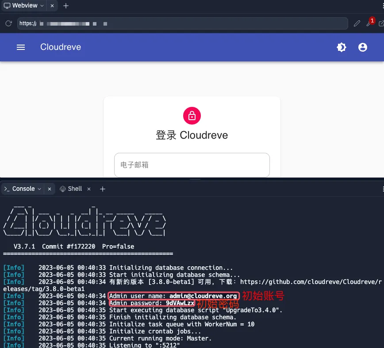Viewport: 384px width, 348px height.
Task: Click the account profile icon in header
Action: click(x=363, y=47)
